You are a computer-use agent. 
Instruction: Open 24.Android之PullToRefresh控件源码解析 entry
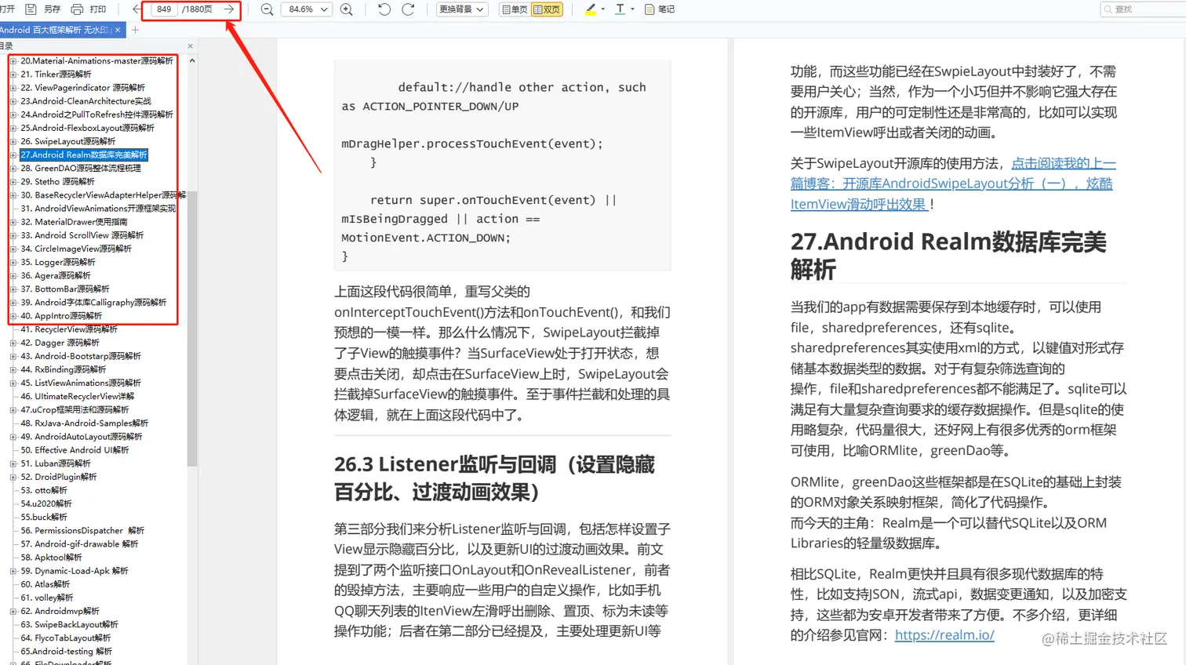click(96, 114)
